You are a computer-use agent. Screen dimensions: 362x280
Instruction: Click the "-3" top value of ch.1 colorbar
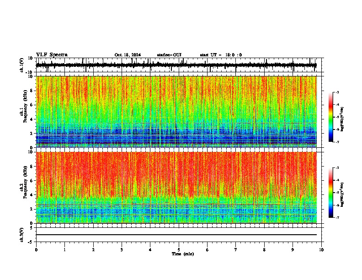click(337, 92)
